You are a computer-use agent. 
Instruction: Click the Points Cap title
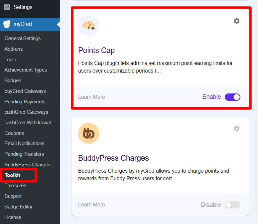tap(96, 50)
